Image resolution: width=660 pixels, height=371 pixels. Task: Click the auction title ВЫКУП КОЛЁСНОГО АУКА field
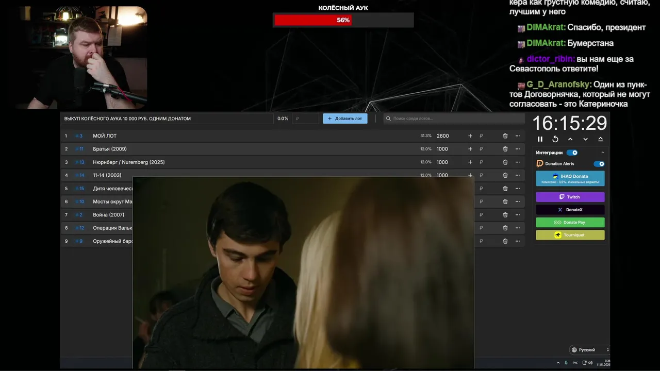click(167, 119)
